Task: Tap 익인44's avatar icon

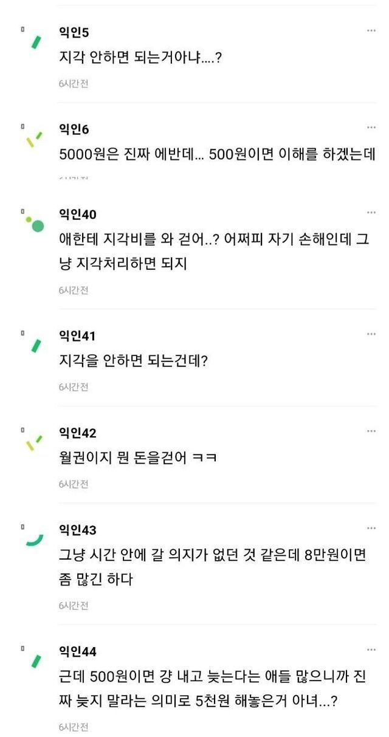Action: click(36, 661)
